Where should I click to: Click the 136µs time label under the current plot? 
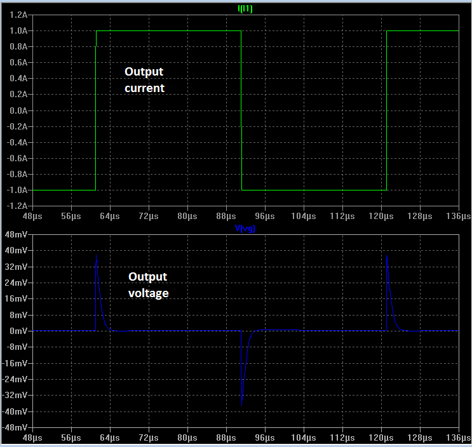(459, 216)
